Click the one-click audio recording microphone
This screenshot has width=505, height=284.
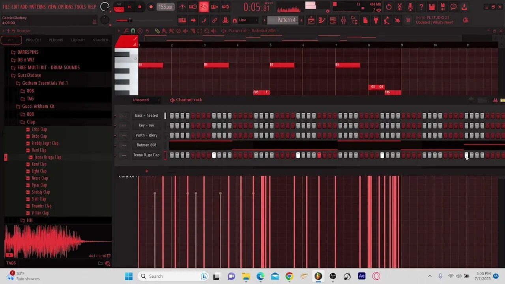click(410, 7)
